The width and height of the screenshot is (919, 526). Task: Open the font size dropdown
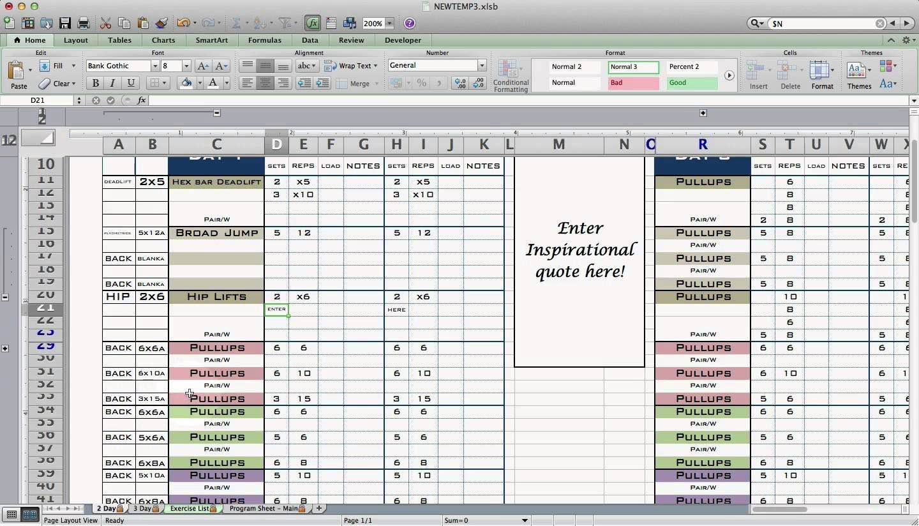pos(186,66)
